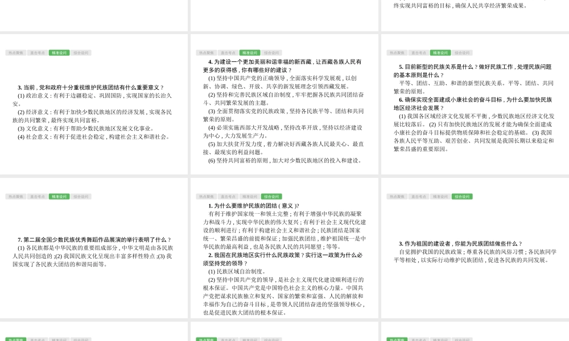Click line (2) 坚持和完善民族区域自治制度

(283, 99)
